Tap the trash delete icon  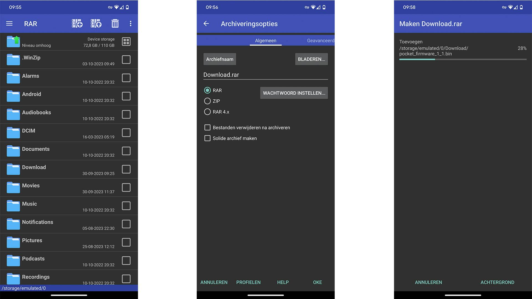coord(115,24)
